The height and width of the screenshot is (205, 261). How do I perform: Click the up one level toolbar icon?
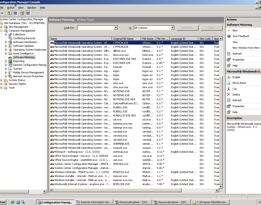click(x=10, y=13)
